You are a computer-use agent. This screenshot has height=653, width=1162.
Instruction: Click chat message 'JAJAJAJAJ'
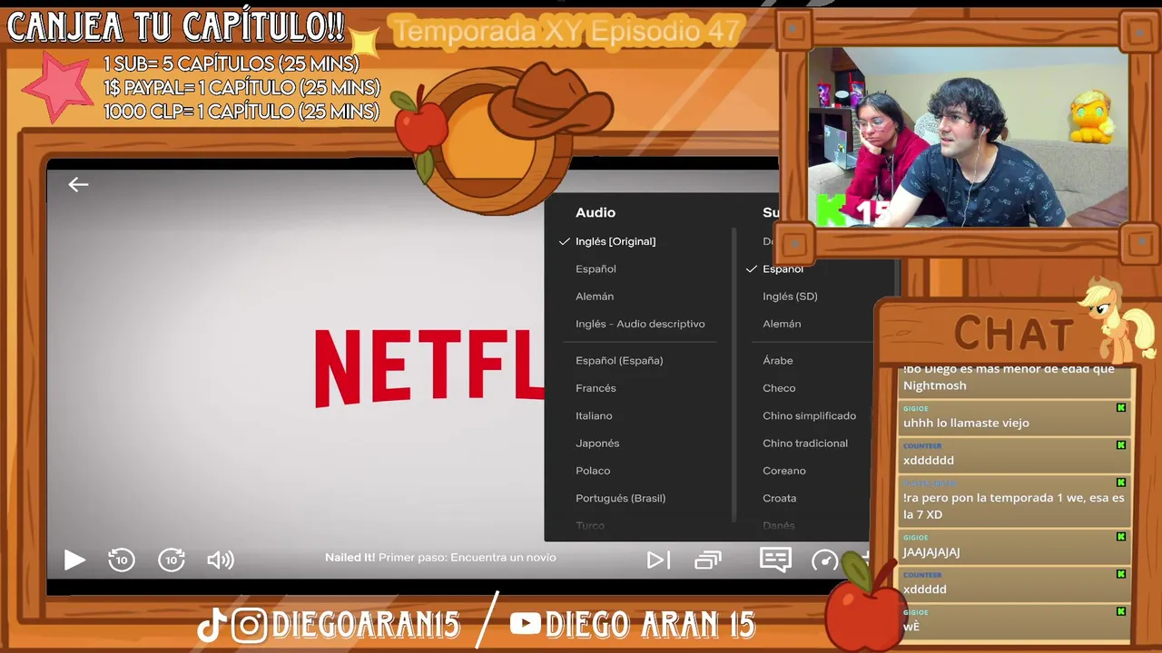click(931, 551)
